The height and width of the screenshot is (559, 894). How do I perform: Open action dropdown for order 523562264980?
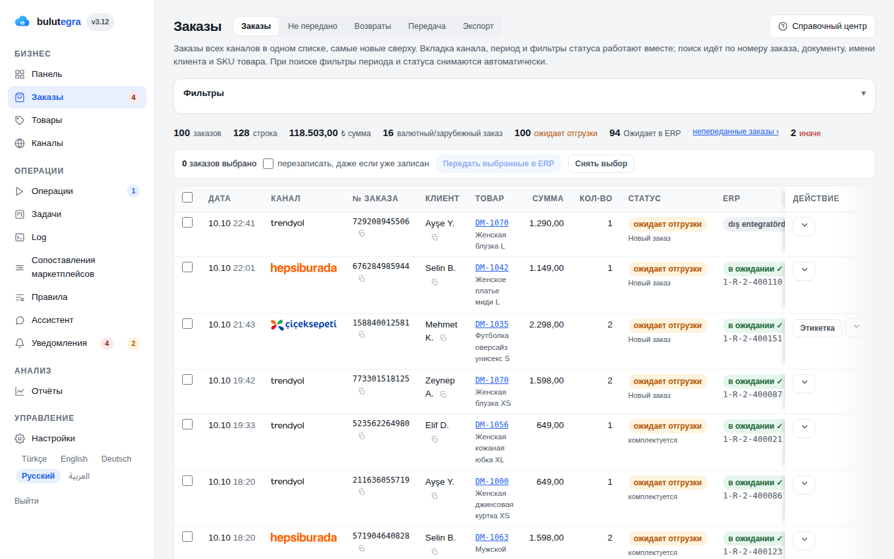coord(804,428)
